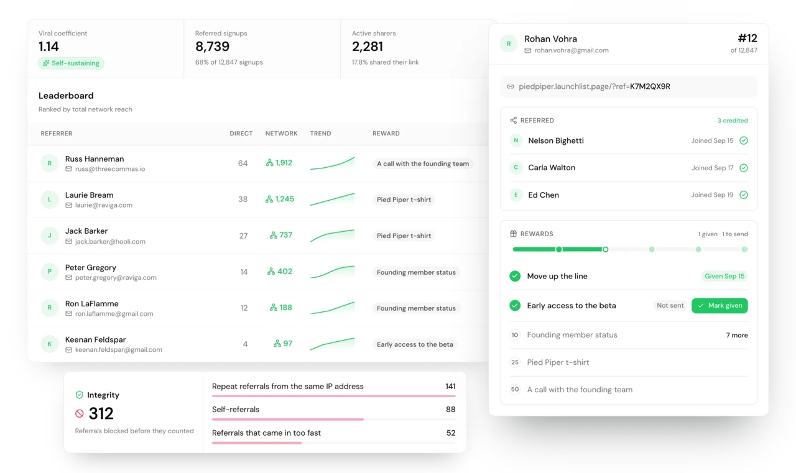Viewport: 796px width, 473px height.
Task: Click the blocked icon beside 312
Action: pyautogui.click(x=80, y=413)
